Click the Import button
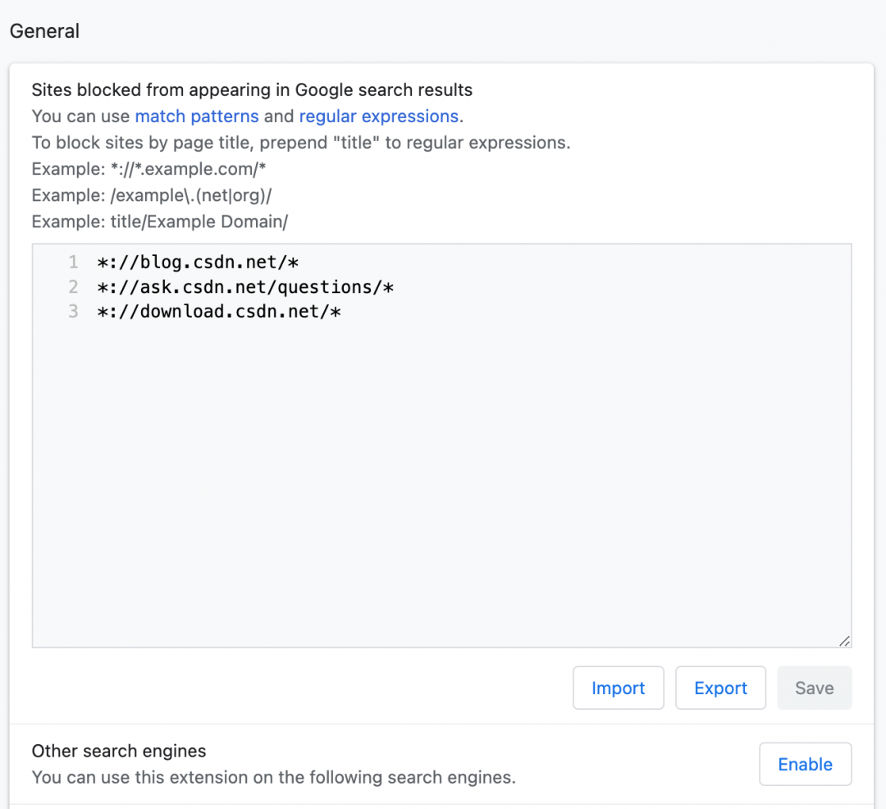Image resolution: width=886 pixels, height=809 pixels. pyautogui.click(x=618, y=688)
